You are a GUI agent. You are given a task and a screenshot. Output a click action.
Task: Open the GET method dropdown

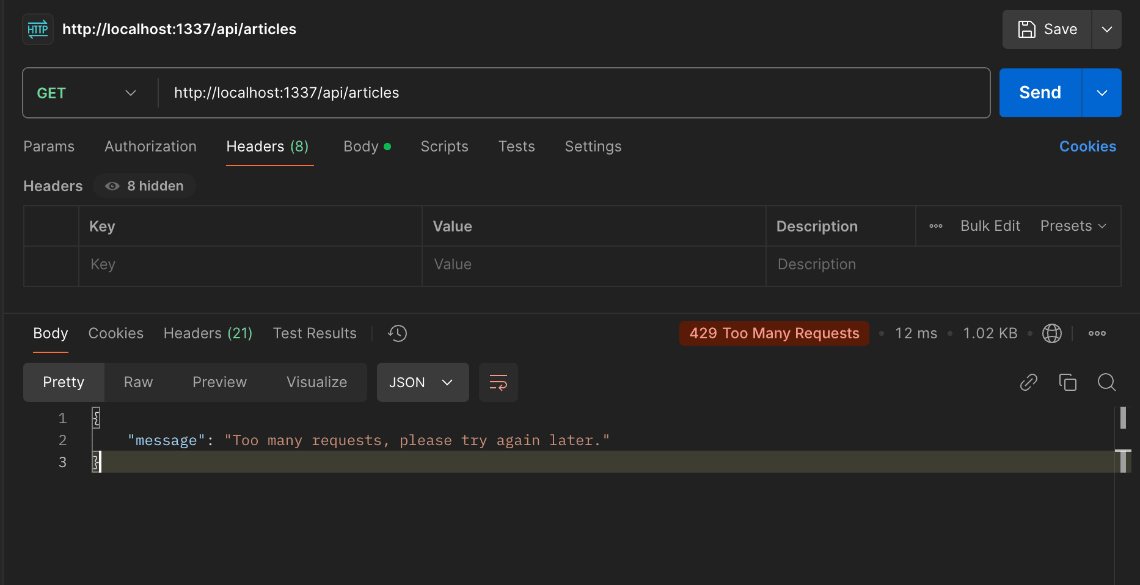86,93
